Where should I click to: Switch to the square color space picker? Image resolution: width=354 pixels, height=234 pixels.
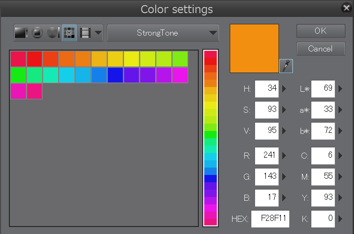pyautogui.click(x=21, y=33)
